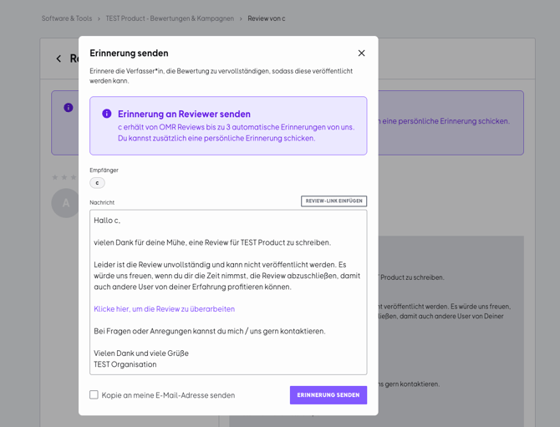Click chevron before 'Review von c' breadcrumb
This screenshot has width=560, height=427.
point(241,18)
